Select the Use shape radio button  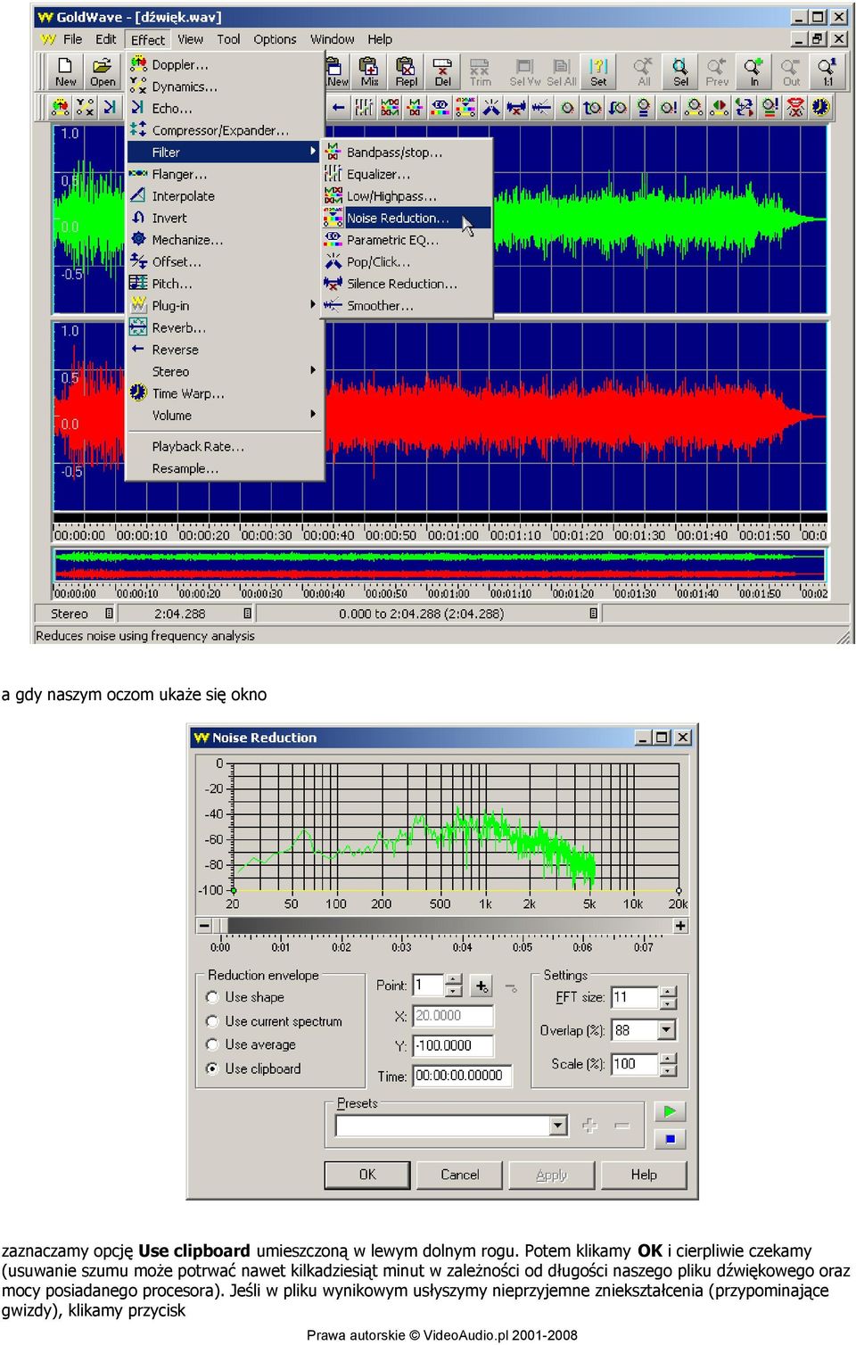pos(212,997)
